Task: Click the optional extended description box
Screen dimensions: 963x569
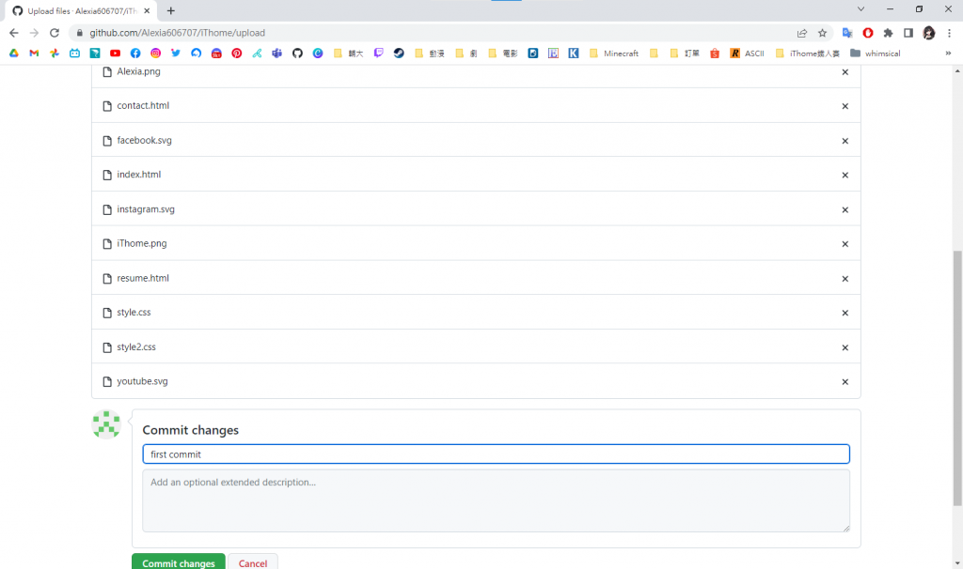Action: click(x=496, y=501)
